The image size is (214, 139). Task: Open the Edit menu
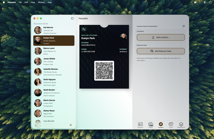(x=26, y=2)
